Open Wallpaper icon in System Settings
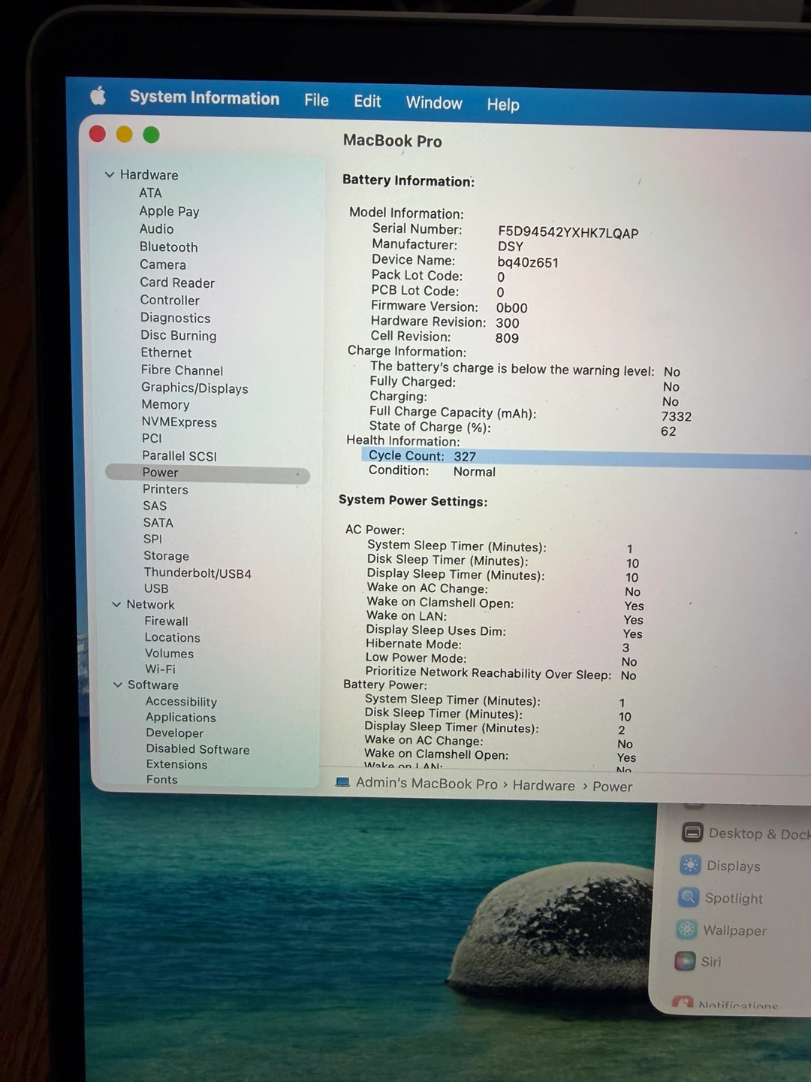 pos(687,929)
